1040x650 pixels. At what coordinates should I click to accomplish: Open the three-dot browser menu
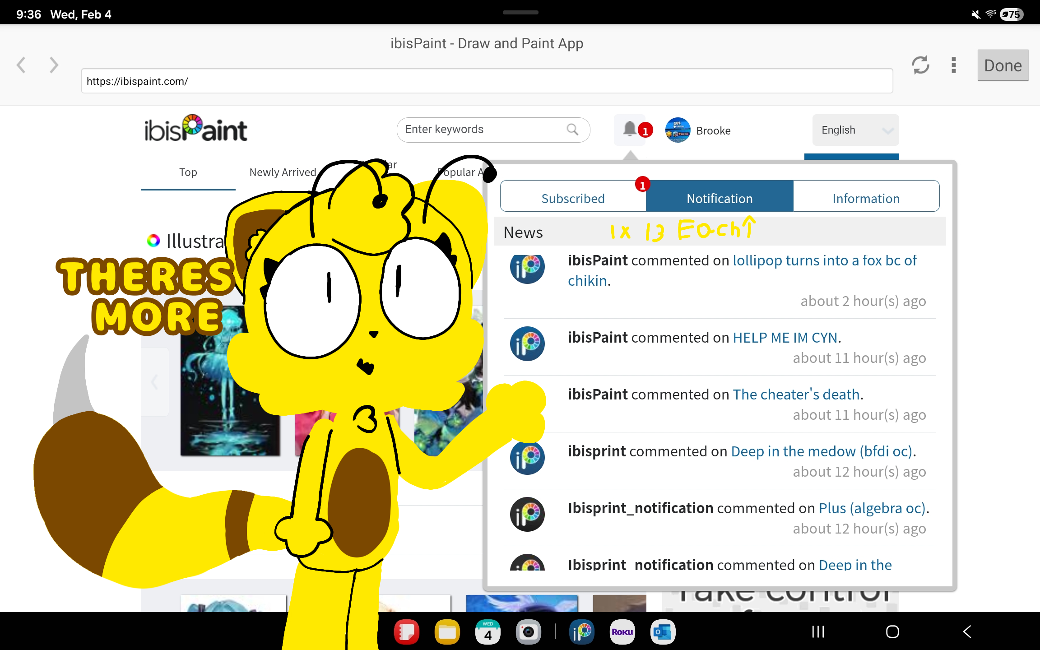[x=953, y=65]
